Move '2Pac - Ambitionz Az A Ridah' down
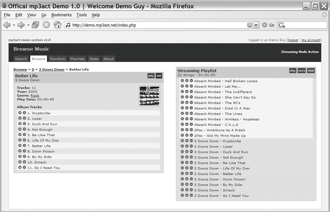The height and width of the screenshot is (212, 330). [x=187, y=130]
